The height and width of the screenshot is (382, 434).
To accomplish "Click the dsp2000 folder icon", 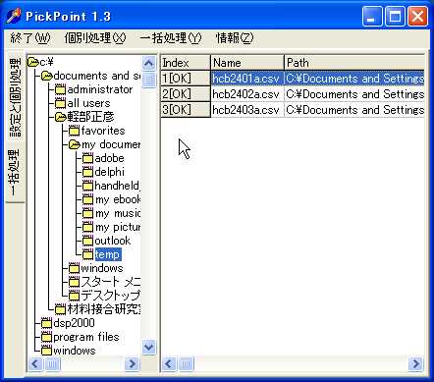I will [46, 323].
